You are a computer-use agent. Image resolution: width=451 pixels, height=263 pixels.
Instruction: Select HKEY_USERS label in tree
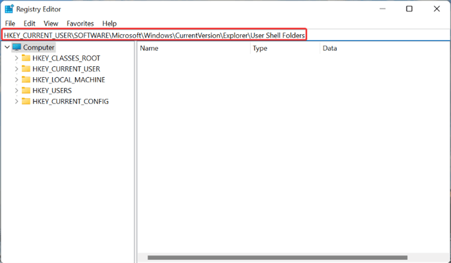point(52,91)
